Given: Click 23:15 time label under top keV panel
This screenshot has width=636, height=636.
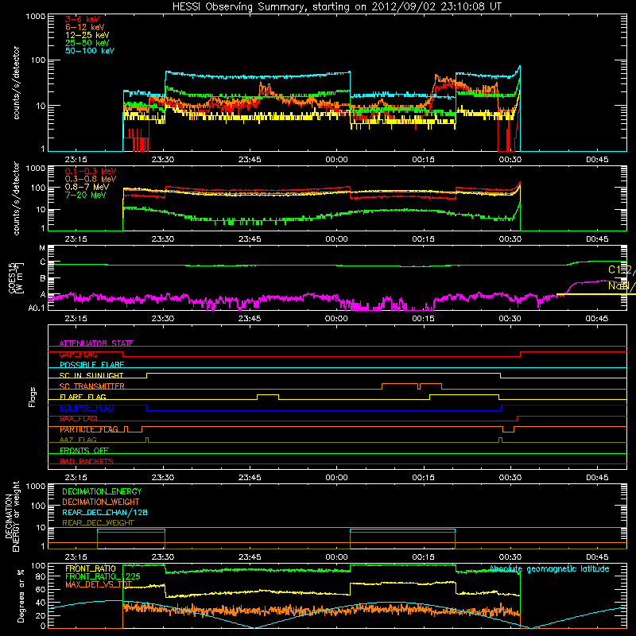Looking at the screenshot, I should [76, 160].
